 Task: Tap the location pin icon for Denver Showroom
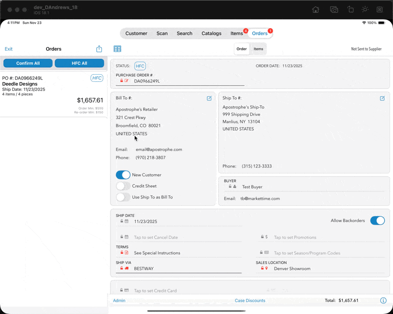pyautogui.click(x=266, y=268)
